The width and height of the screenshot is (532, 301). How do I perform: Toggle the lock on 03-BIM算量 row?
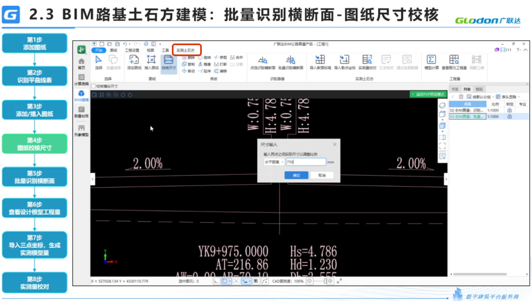click(x=510, y=117)
